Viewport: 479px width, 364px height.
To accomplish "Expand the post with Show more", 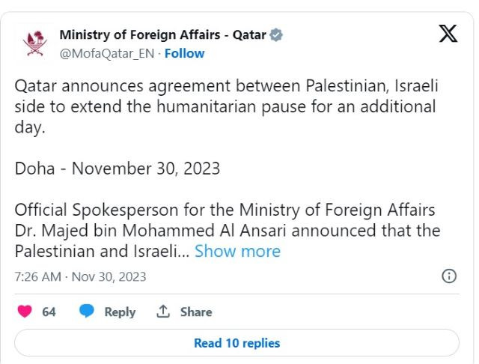I will click(237, 252).
